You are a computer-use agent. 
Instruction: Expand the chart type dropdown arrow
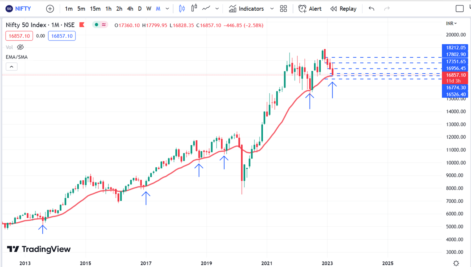click(x=218, y=9)
